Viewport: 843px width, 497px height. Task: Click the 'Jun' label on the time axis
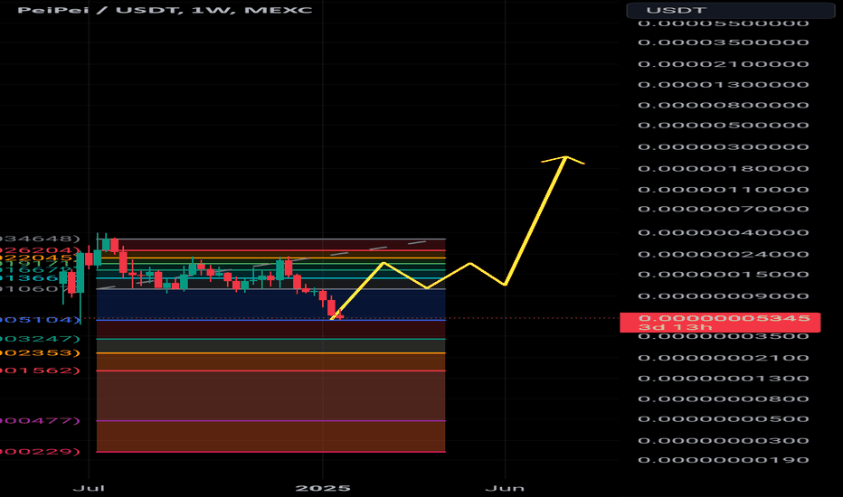[505, 488]
